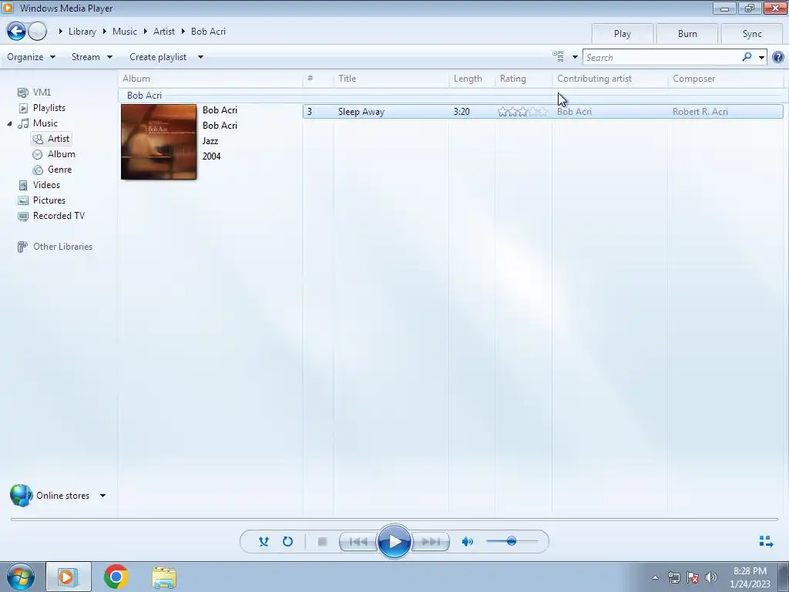The image size is (789, 592).
Task: Show hidden system tray icons
Action: coord(655,577)
